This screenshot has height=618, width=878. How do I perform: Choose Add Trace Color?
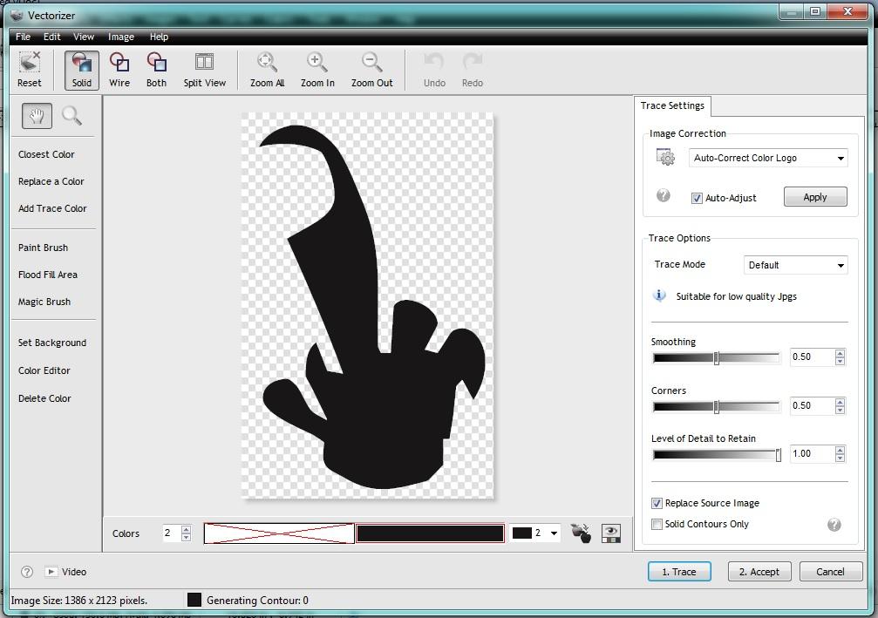52,208
